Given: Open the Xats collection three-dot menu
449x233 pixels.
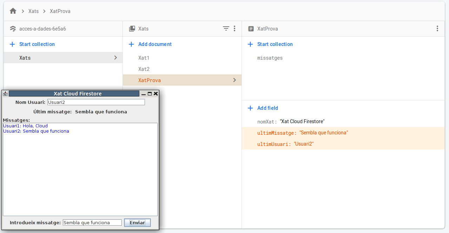Looking at the screenshot, I should pyautogui.click(x=235, y=29).
